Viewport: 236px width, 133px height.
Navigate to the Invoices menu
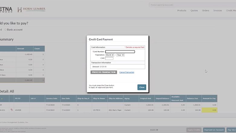(x=218, y=11)
